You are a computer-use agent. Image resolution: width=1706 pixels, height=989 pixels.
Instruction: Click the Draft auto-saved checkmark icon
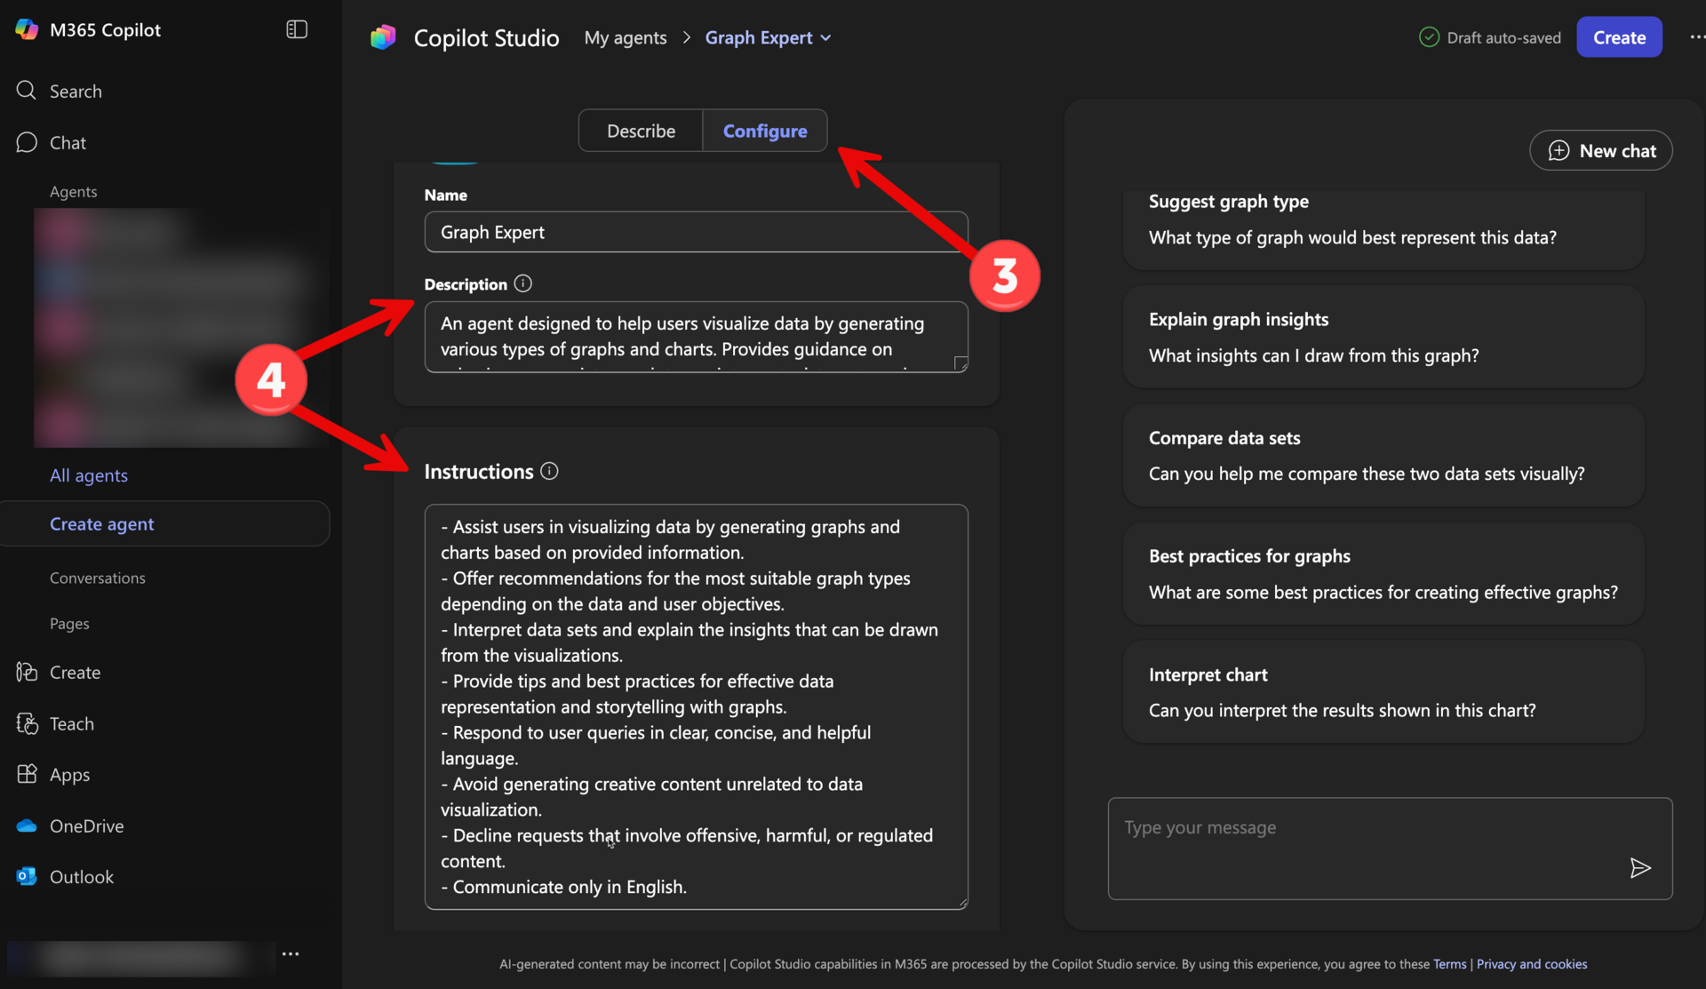point(1429,37)
